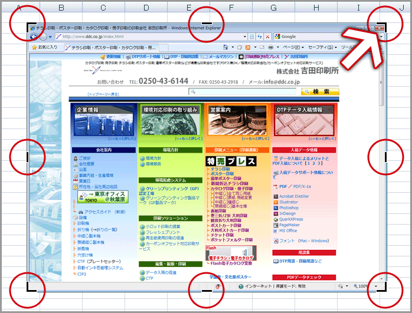Click the Print icon in command bar
This screenshot has height=313, width=412.
(271, 47)
